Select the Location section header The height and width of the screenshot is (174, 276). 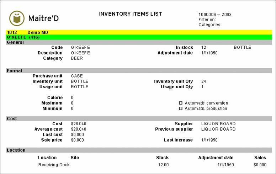pos(16,150)
